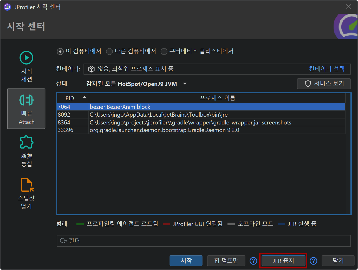This screenshot has height=270, width=358.
Task: Click help icon next to JFR 중지
Action: 313,261
